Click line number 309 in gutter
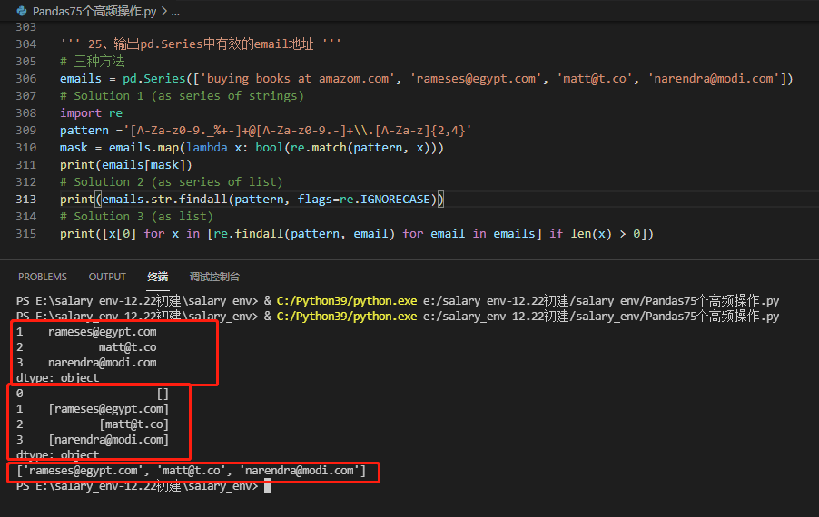The height and width of the screenshot is (517, 819). pyautogui.click(x=26, y=130)
